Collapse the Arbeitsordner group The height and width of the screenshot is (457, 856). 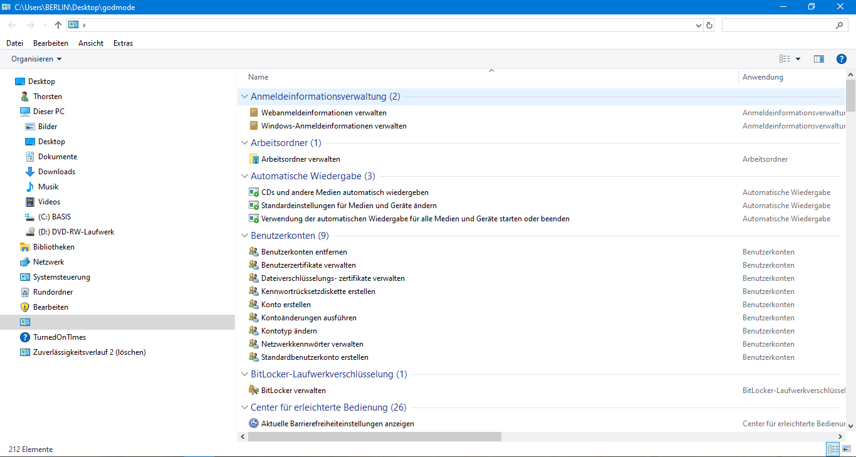pyautogui.click(x=244, y=143)
